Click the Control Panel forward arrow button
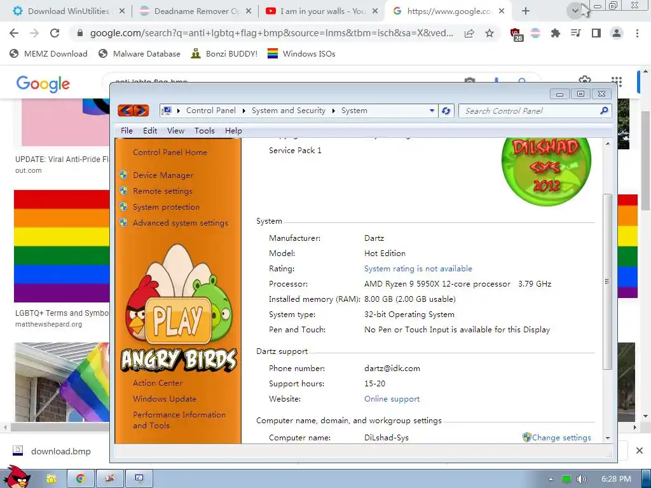651x488 pixels. tap(141, 111)
